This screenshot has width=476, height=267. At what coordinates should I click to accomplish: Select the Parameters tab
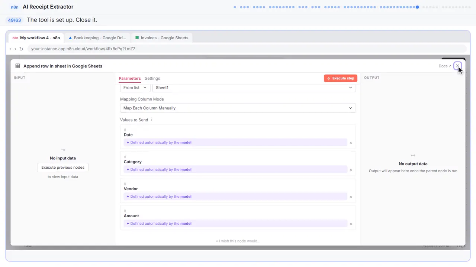pyautogui.click(x=130, y=78)
